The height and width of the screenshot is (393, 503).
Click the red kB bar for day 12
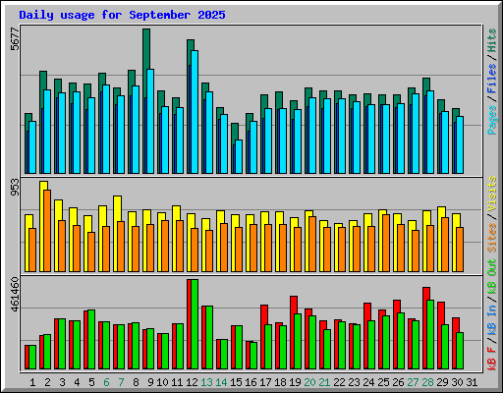point(189,324)
